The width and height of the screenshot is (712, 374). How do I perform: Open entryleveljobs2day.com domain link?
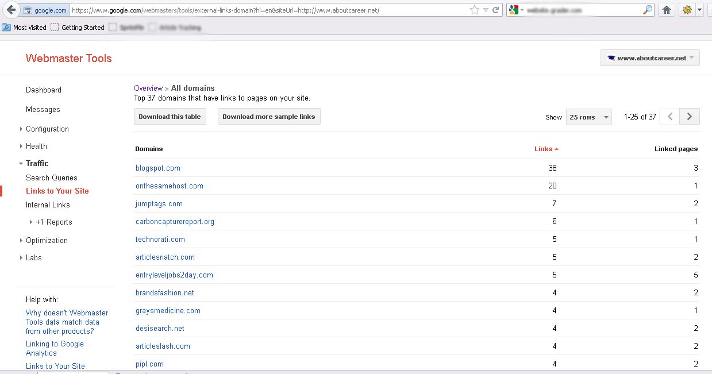[x=174, y=275]
